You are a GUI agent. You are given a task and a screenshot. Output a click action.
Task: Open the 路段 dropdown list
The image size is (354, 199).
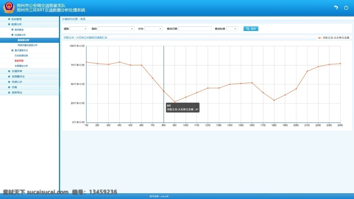(116, 29)
